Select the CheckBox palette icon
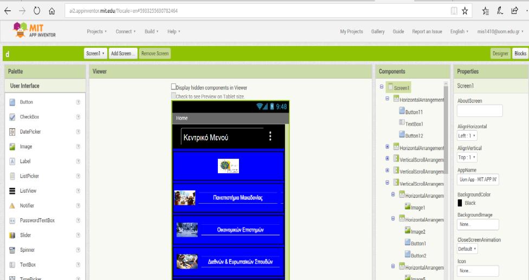Viewport: 529px width, 280px height. [x=12, y=117]
